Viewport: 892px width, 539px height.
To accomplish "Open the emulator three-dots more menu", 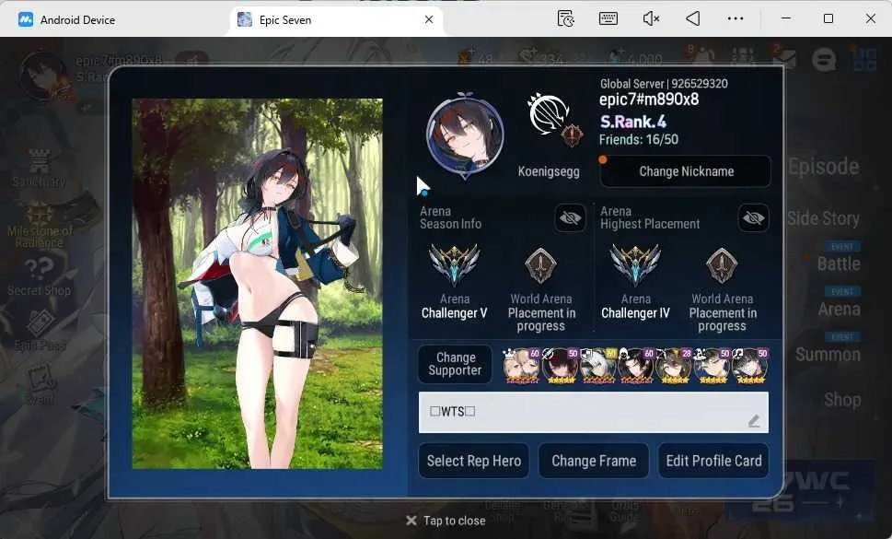I will (x=735, y=18).
